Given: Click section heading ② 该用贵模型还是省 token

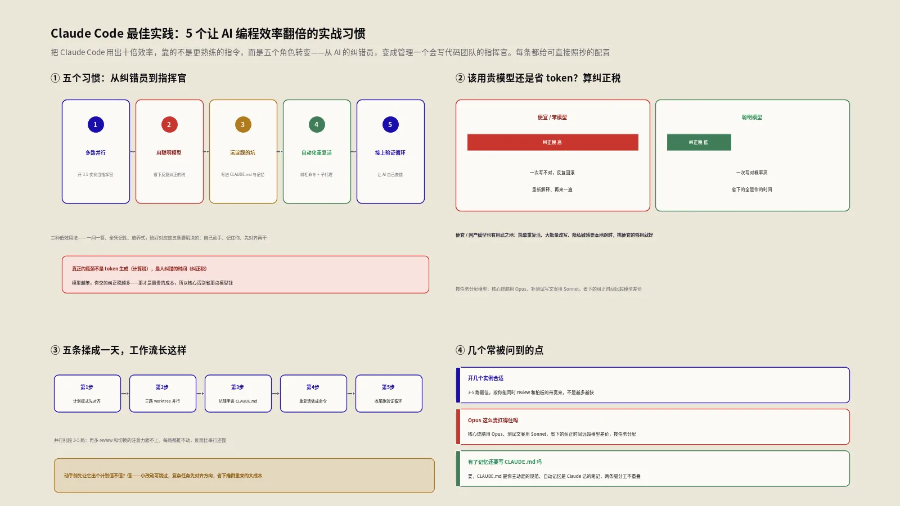Looking at the screenshot, I should pos(538,78).
